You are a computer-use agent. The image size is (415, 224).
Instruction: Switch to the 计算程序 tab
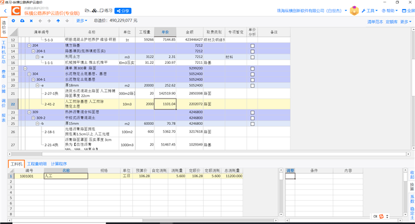(59, 164)
